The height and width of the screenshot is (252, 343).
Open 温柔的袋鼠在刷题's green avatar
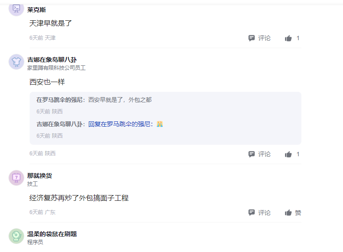tap(16, 236)
